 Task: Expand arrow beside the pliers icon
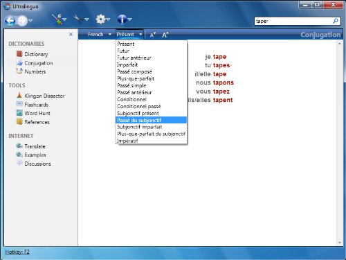pyautogui.click(x=86, y=19)
